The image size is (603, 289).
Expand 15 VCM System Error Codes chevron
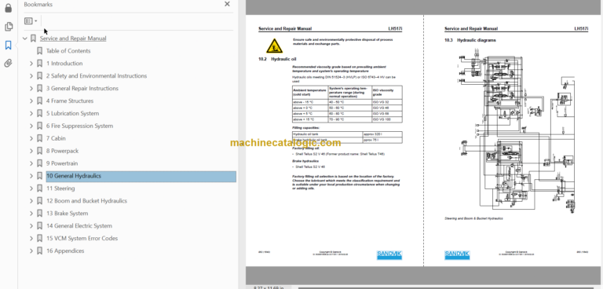click(x=31, y=239)
